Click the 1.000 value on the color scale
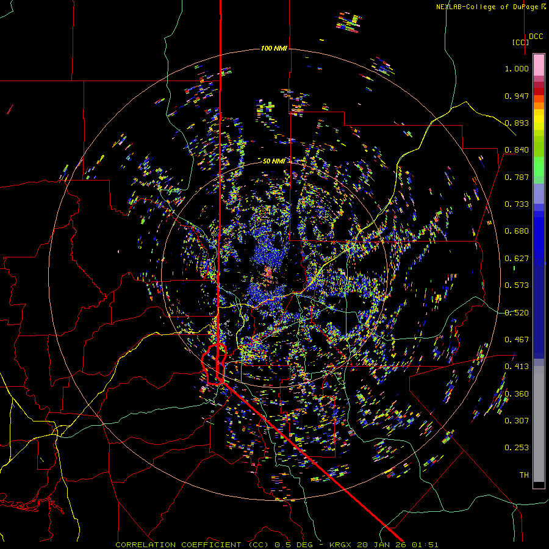Screen dimensions: 549x549 (517, 68)
